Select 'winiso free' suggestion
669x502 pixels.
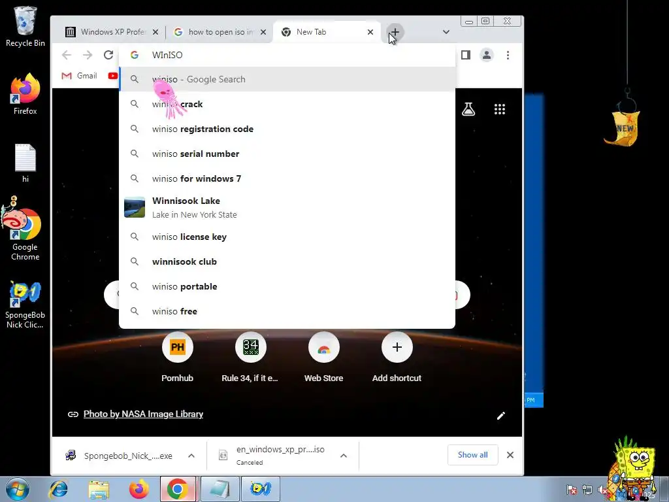tap(287, 311)
